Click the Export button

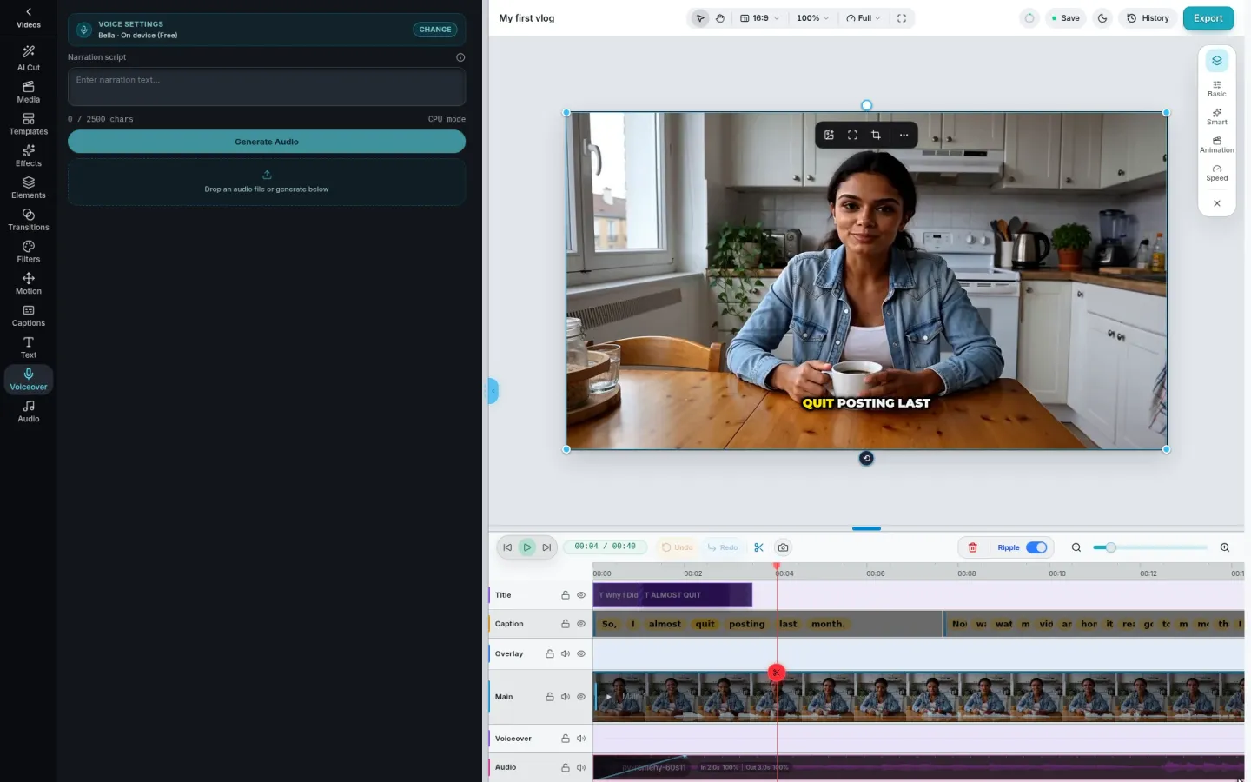pos(1208,18)
